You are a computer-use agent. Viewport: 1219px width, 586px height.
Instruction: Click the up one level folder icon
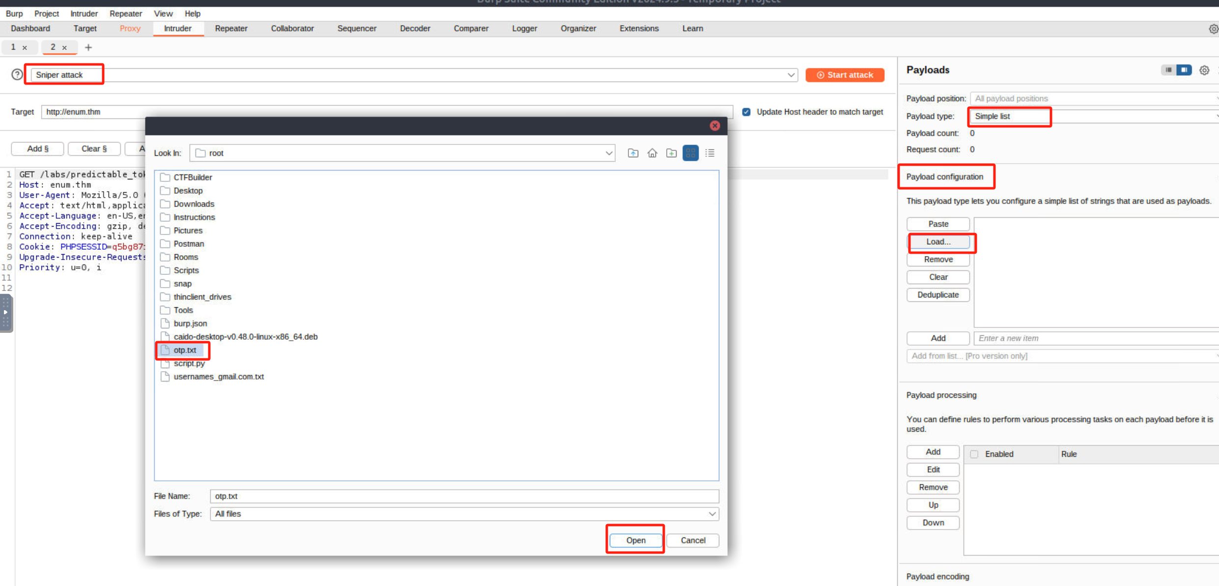tap(633, 153)
